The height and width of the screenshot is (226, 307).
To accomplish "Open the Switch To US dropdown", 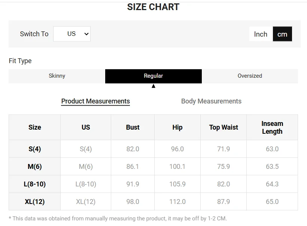I will pyautogui.click(x=72, y=34).
